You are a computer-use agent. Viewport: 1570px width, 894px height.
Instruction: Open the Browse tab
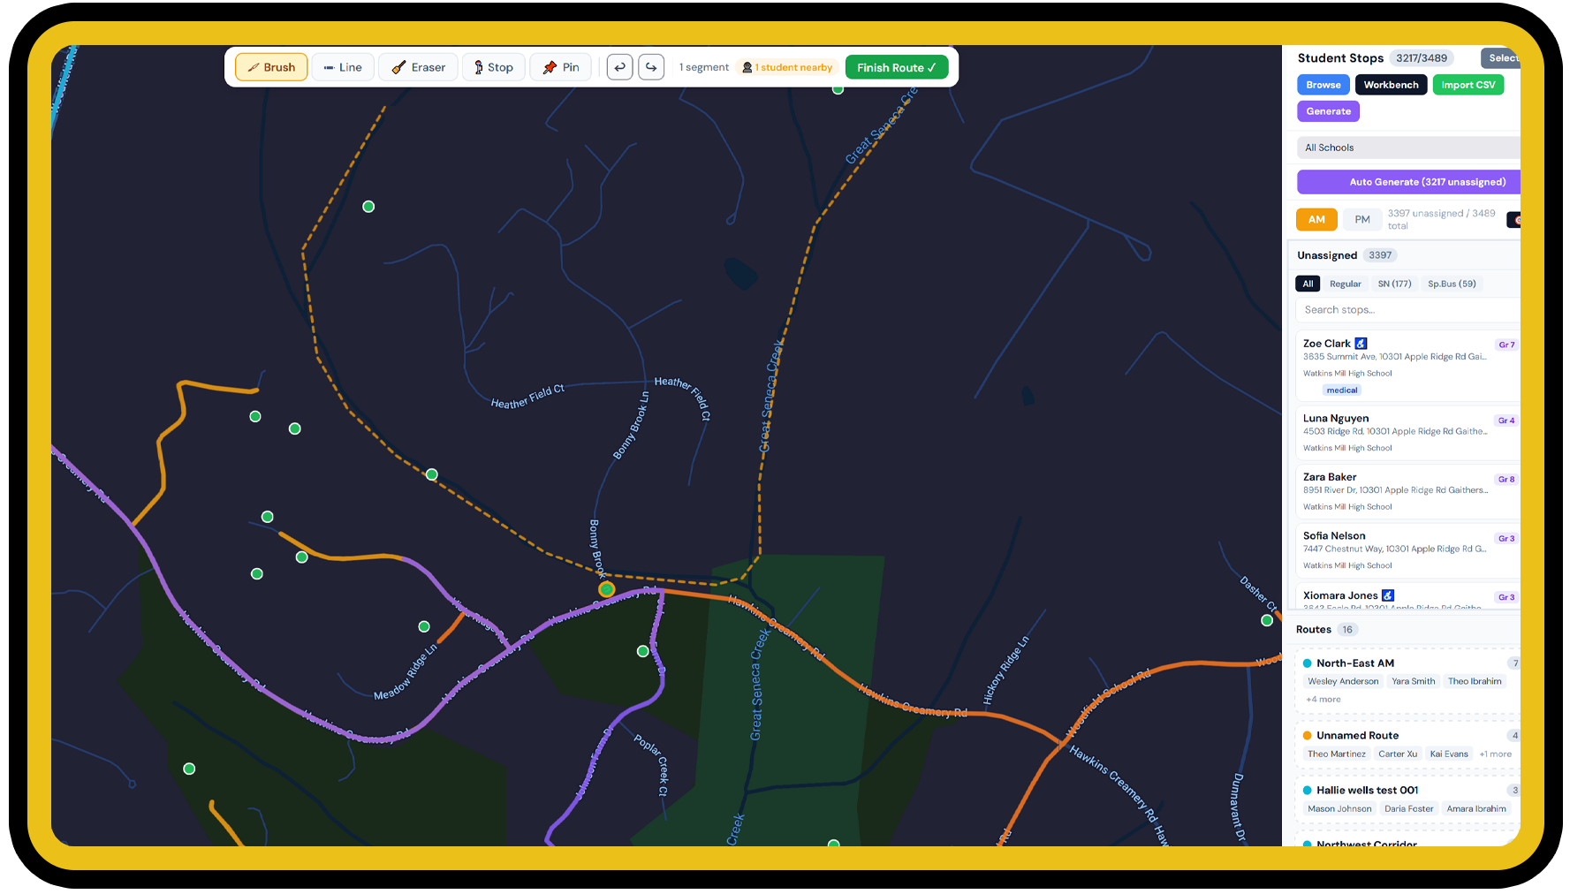1323,84
